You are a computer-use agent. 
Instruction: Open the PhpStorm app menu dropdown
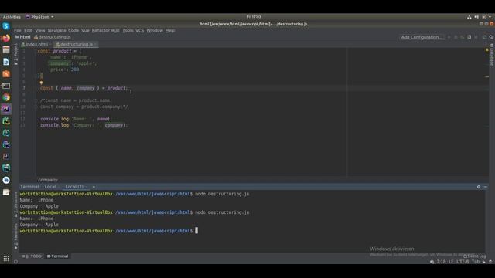[x=39, y=17]
